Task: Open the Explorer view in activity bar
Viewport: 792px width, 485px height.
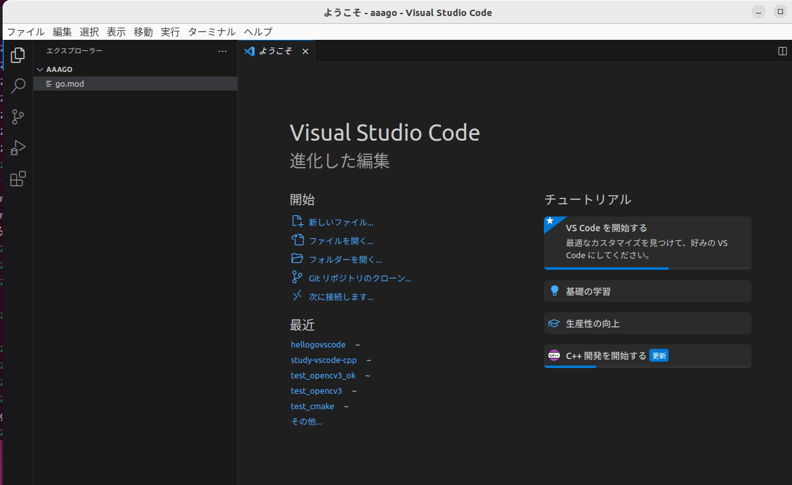Action: coord(18,55)
